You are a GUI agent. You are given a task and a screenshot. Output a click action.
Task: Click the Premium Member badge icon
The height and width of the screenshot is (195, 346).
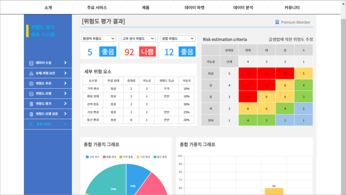click(x=277, y=22)
